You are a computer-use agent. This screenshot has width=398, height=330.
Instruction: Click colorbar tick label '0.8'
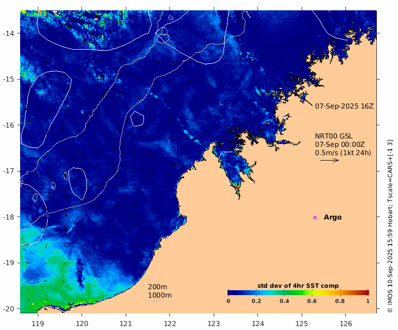pos(340,301)
